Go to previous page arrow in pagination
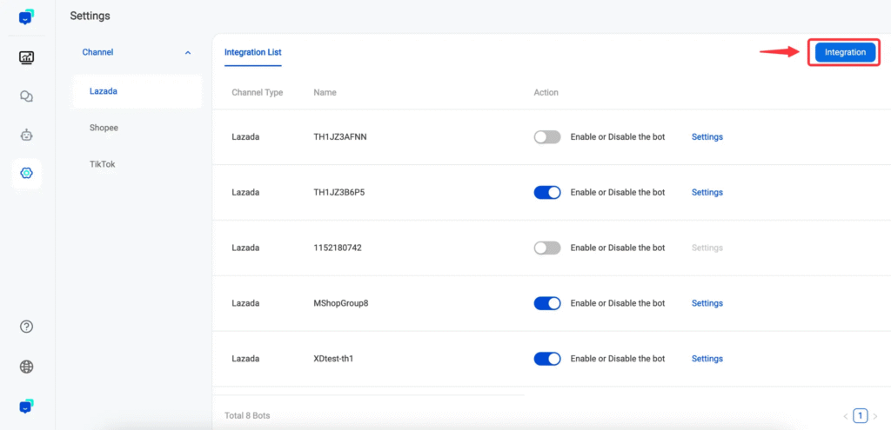 tap(846, 416)
